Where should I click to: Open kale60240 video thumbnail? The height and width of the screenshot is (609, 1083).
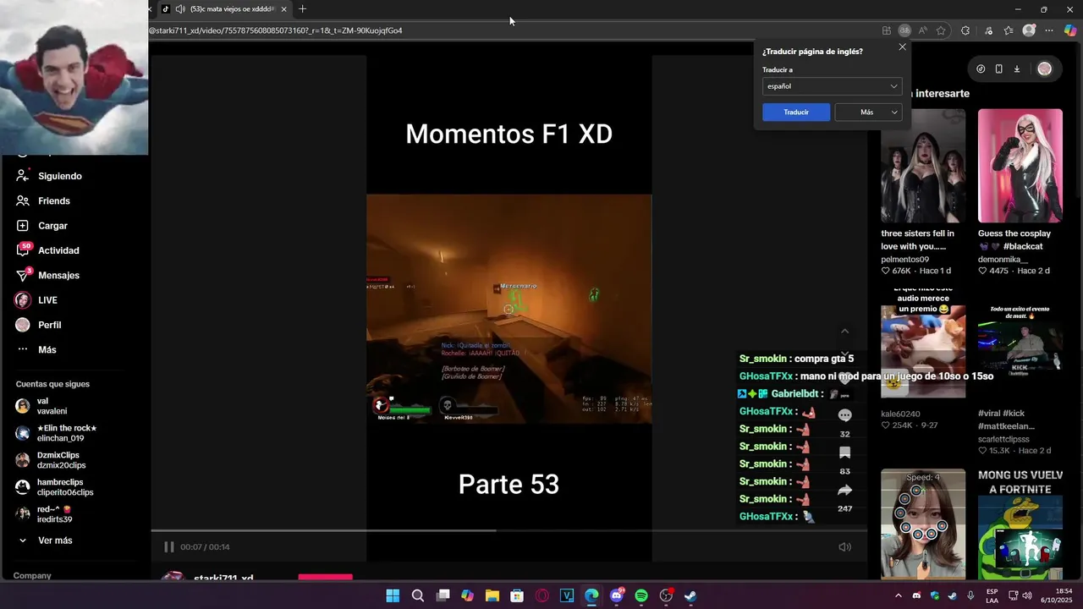point(922,342)
